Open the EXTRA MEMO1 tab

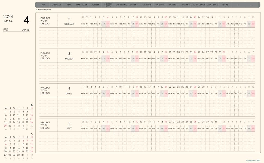click(199, 5)
